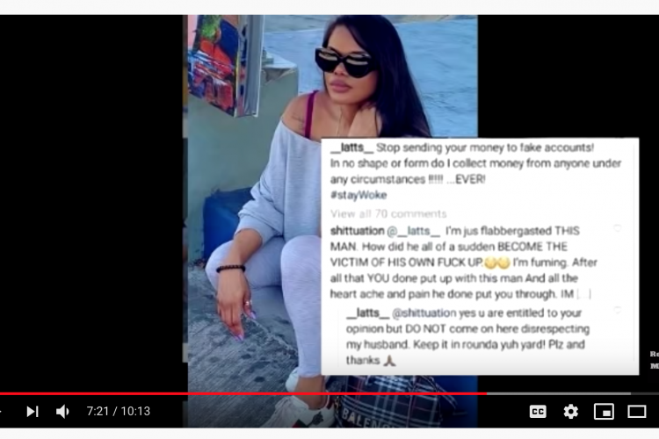Skip to the next video
659x439 pixels.
coord(33,411)
